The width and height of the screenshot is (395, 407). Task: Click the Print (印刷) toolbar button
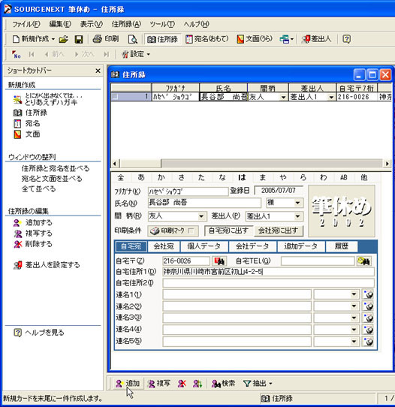tap(106, 39)
